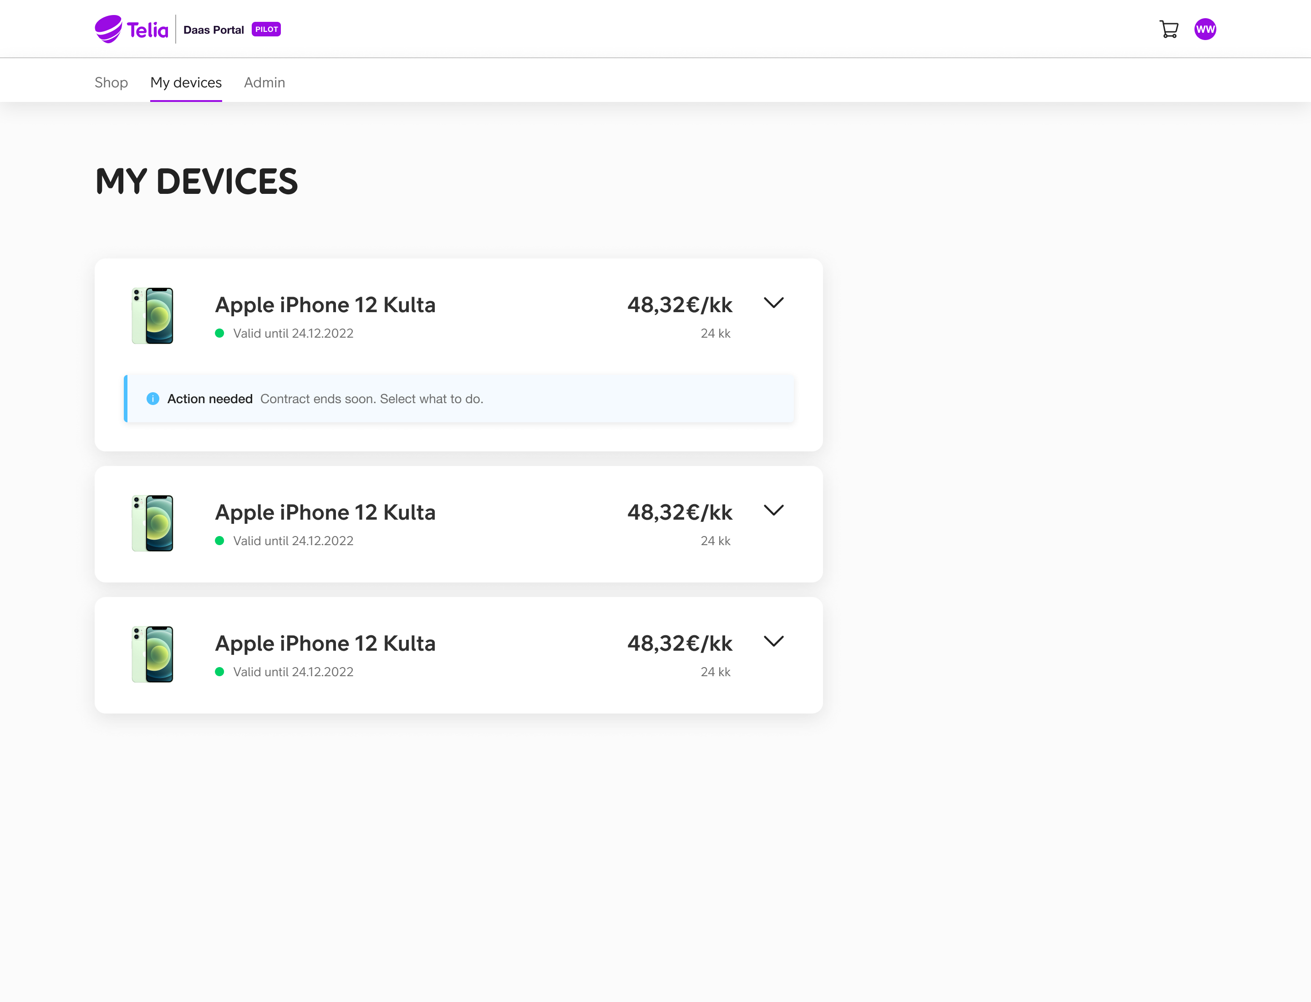Click the first card's green status dot
Screen dimensions: 1311x1002
click(x=219, y=334)
